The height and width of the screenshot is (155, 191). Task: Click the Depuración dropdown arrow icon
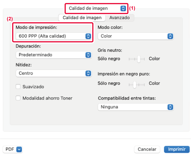pos(88,55)
